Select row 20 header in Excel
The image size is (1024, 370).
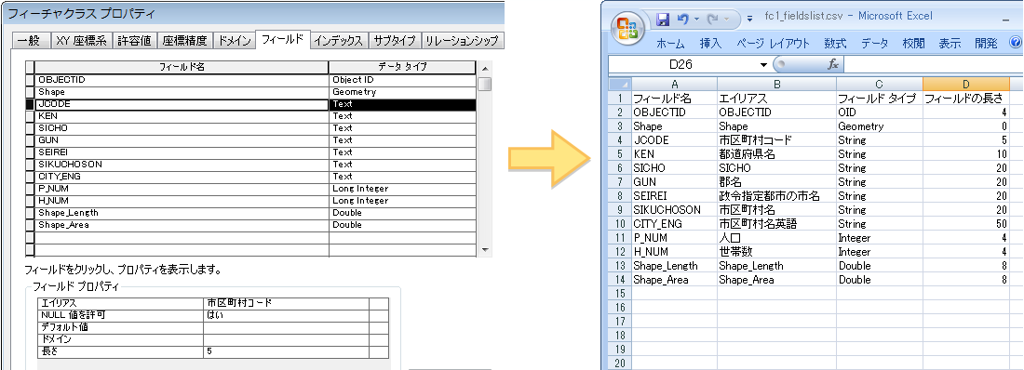tap(620, 363)
